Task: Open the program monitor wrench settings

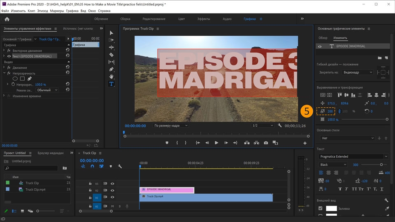Action: (280, 125)
